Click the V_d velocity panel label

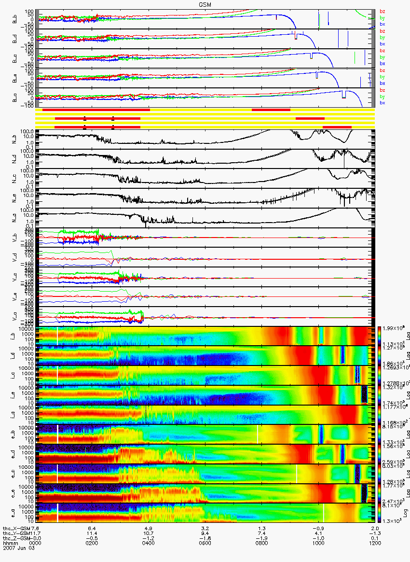[15, 257]
